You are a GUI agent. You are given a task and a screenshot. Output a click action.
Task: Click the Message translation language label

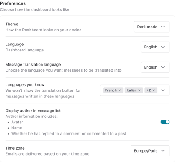(33, 65)
